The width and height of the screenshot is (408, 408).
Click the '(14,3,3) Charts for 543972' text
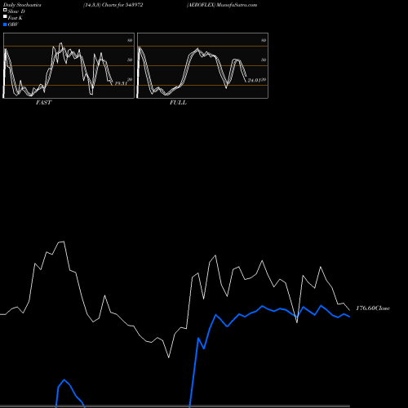113,5
